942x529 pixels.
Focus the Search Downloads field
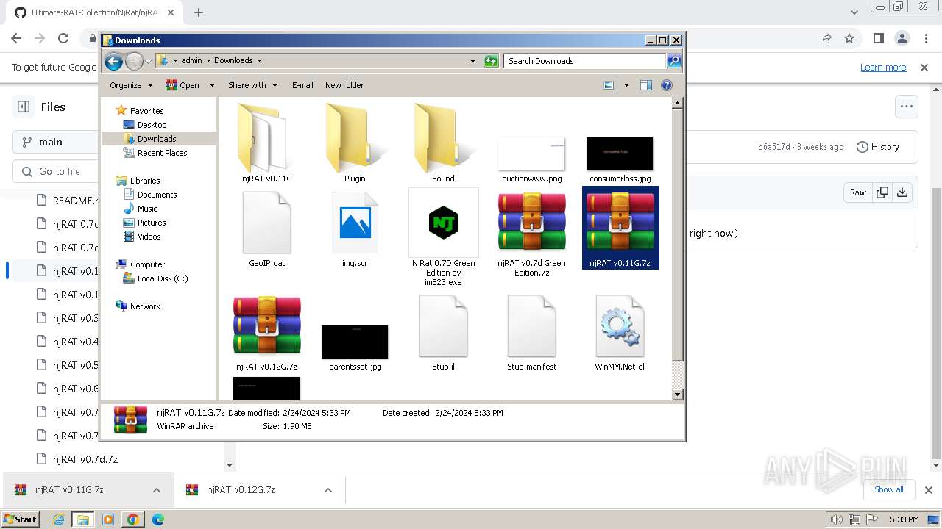click(585, 61)
